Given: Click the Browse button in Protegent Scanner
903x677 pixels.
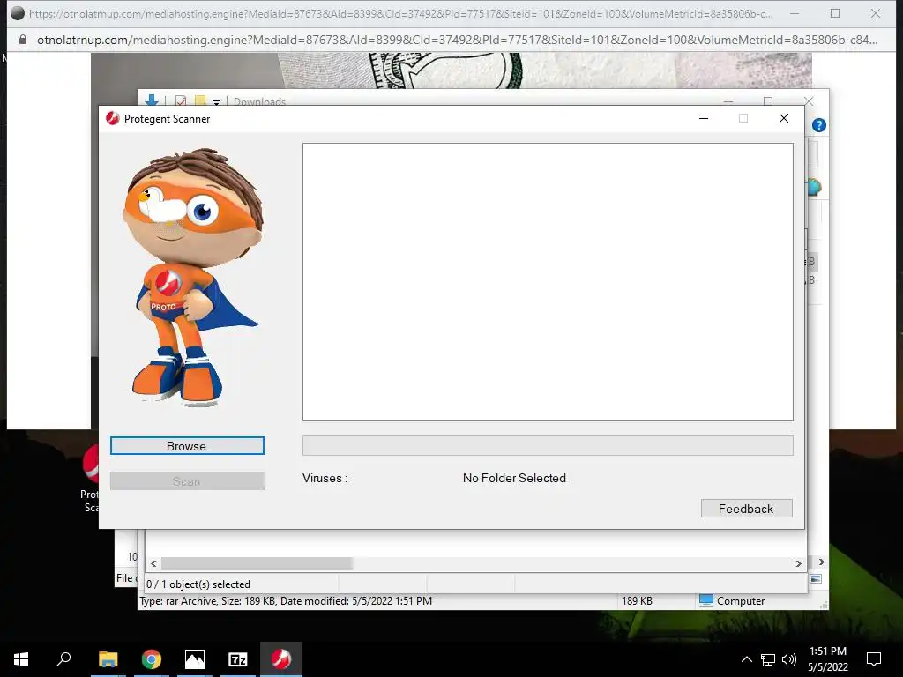Looking at the screenshot, I should [187, 445].
